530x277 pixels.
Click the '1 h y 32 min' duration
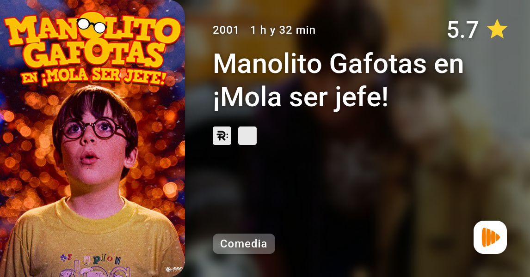(x=283, y=30)
